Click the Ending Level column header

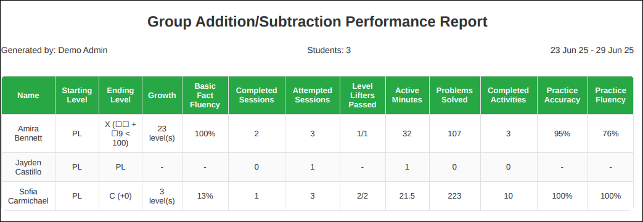(x=120, y=95)
